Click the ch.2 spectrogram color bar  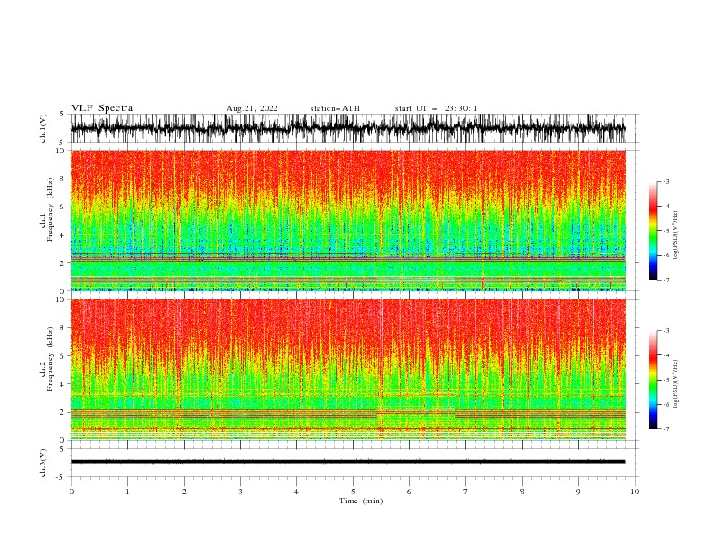click(x=653, y=380)
